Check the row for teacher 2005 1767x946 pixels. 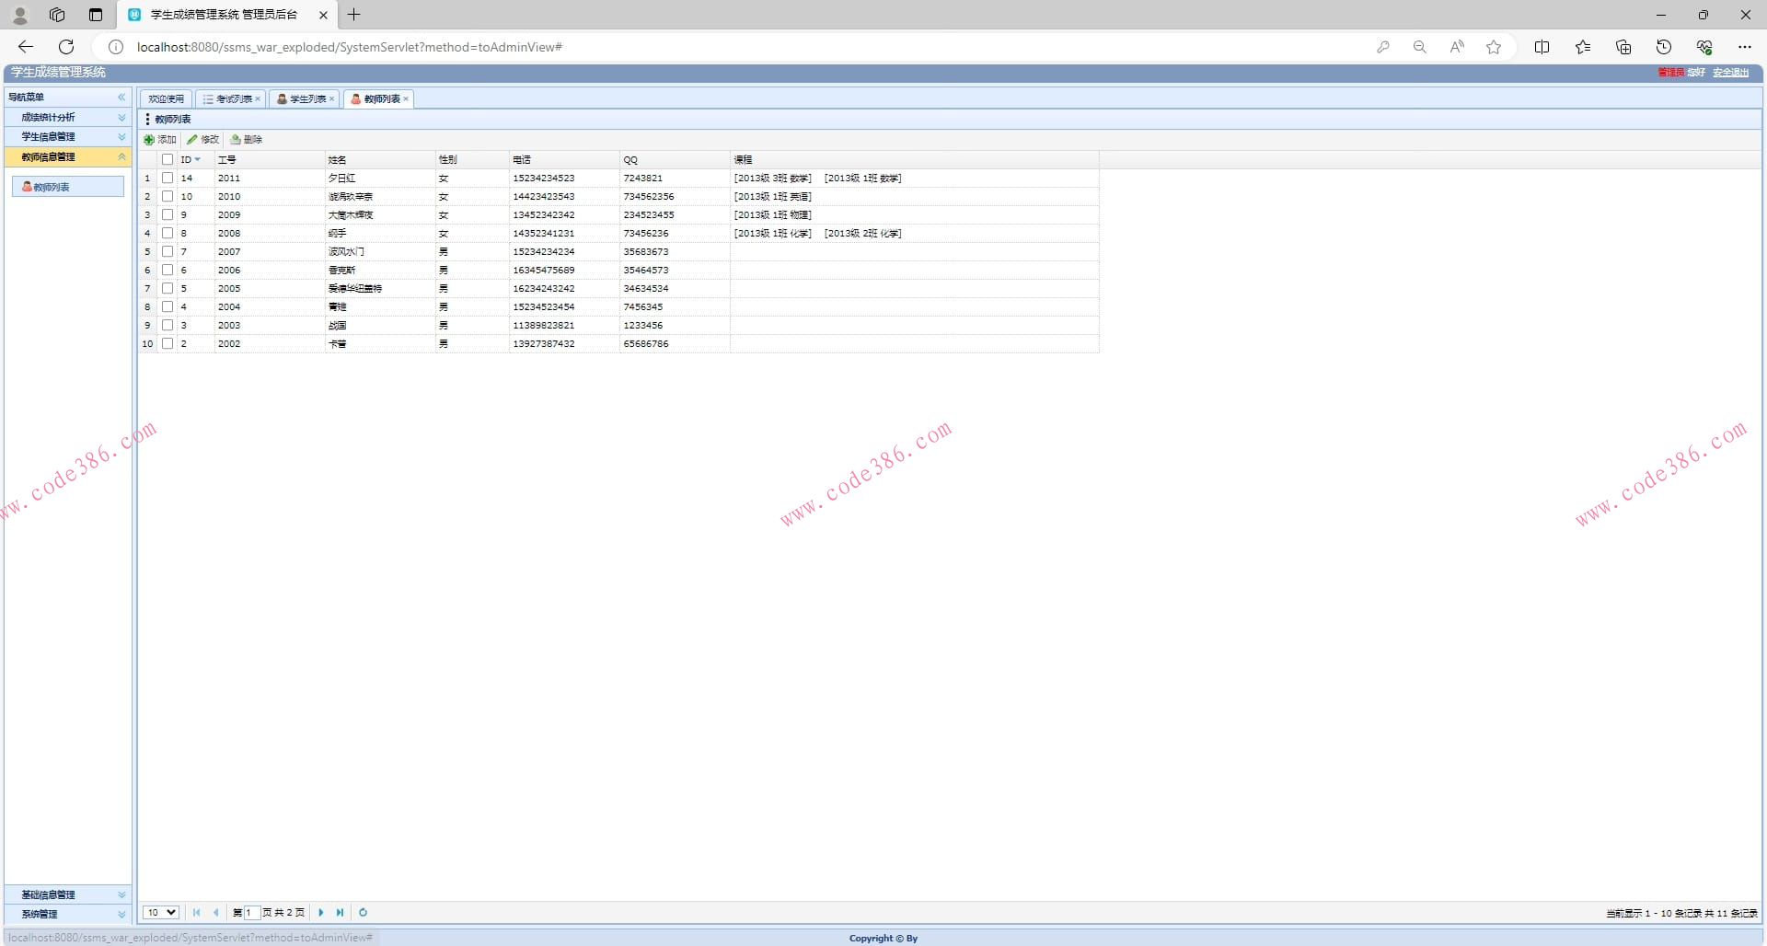tap(167, 289)
